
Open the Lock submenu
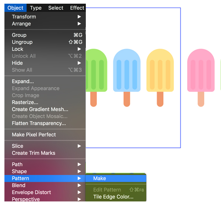click(x=17, y=49)
